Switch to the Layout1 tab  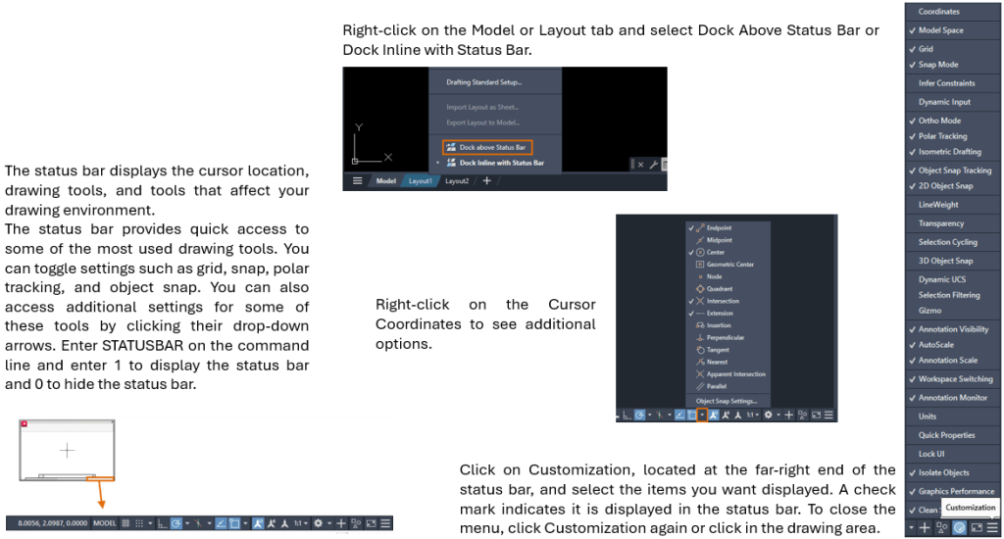point(420,181)
